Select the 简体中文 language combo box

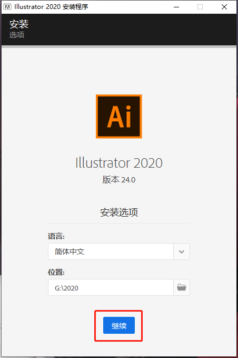(119, 251)
